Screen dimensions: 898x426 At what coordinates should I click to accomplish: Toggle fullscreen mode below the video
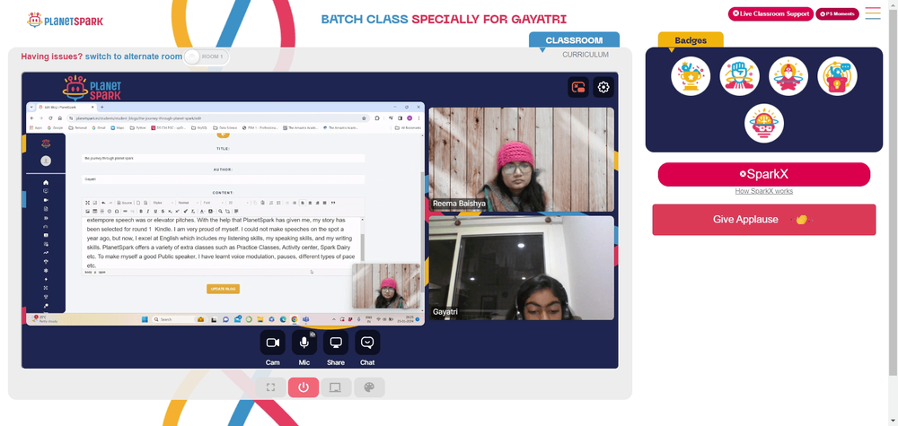pos(271,387)
